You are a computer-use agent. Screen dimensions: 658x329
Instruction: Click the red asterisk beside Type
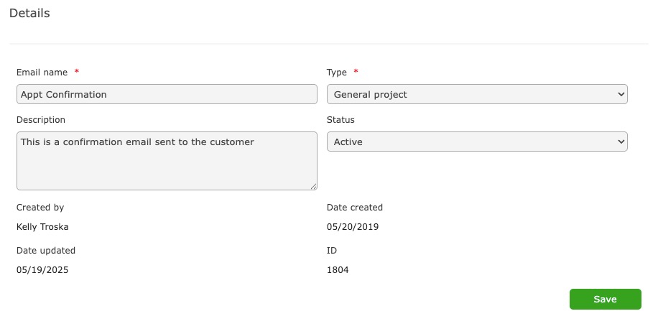coord(356,72)
